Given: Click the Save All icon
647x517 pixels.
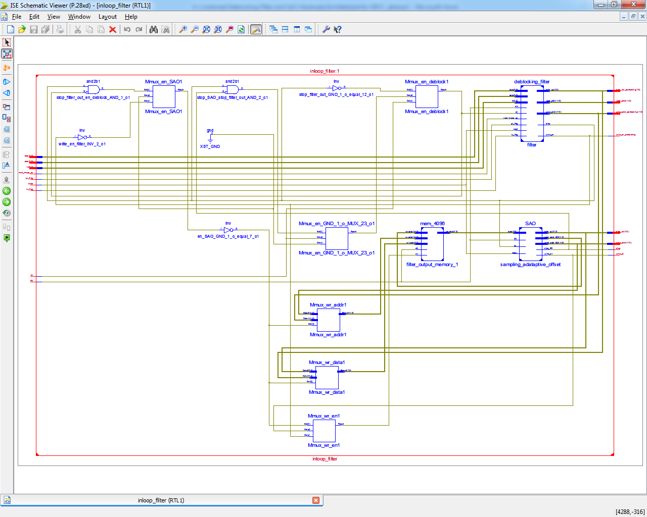Looking at the screenshot, I should pos(45,29).
